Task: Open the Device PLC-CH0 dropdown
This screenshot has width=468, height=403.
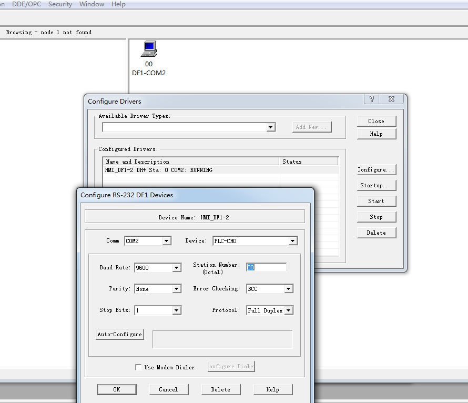Action: [x=293, y=241]
